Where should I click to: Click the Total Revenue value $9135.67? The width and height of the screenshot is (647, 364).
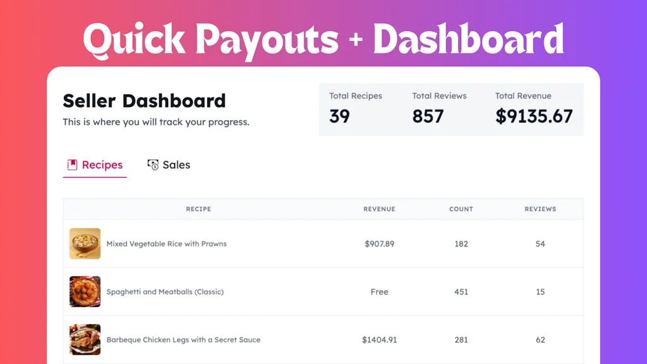[534, 116]
